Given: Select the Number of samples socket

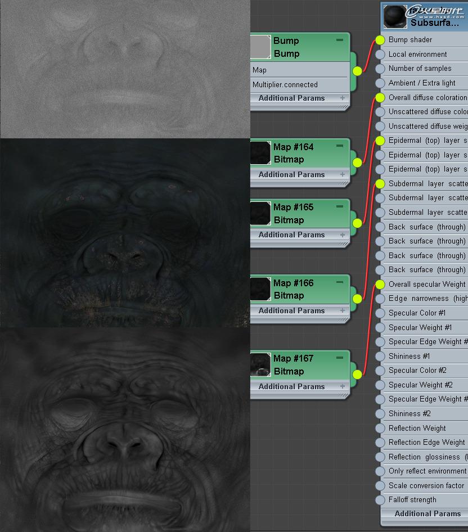Looking at the screenshot, I should [380, 69].
